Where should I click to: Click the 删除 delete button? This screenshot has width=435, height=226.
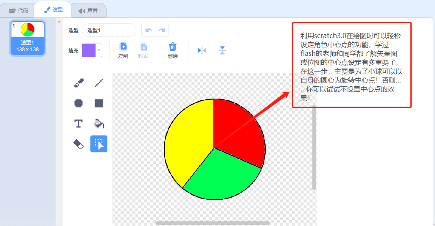(x=173, y=50)
